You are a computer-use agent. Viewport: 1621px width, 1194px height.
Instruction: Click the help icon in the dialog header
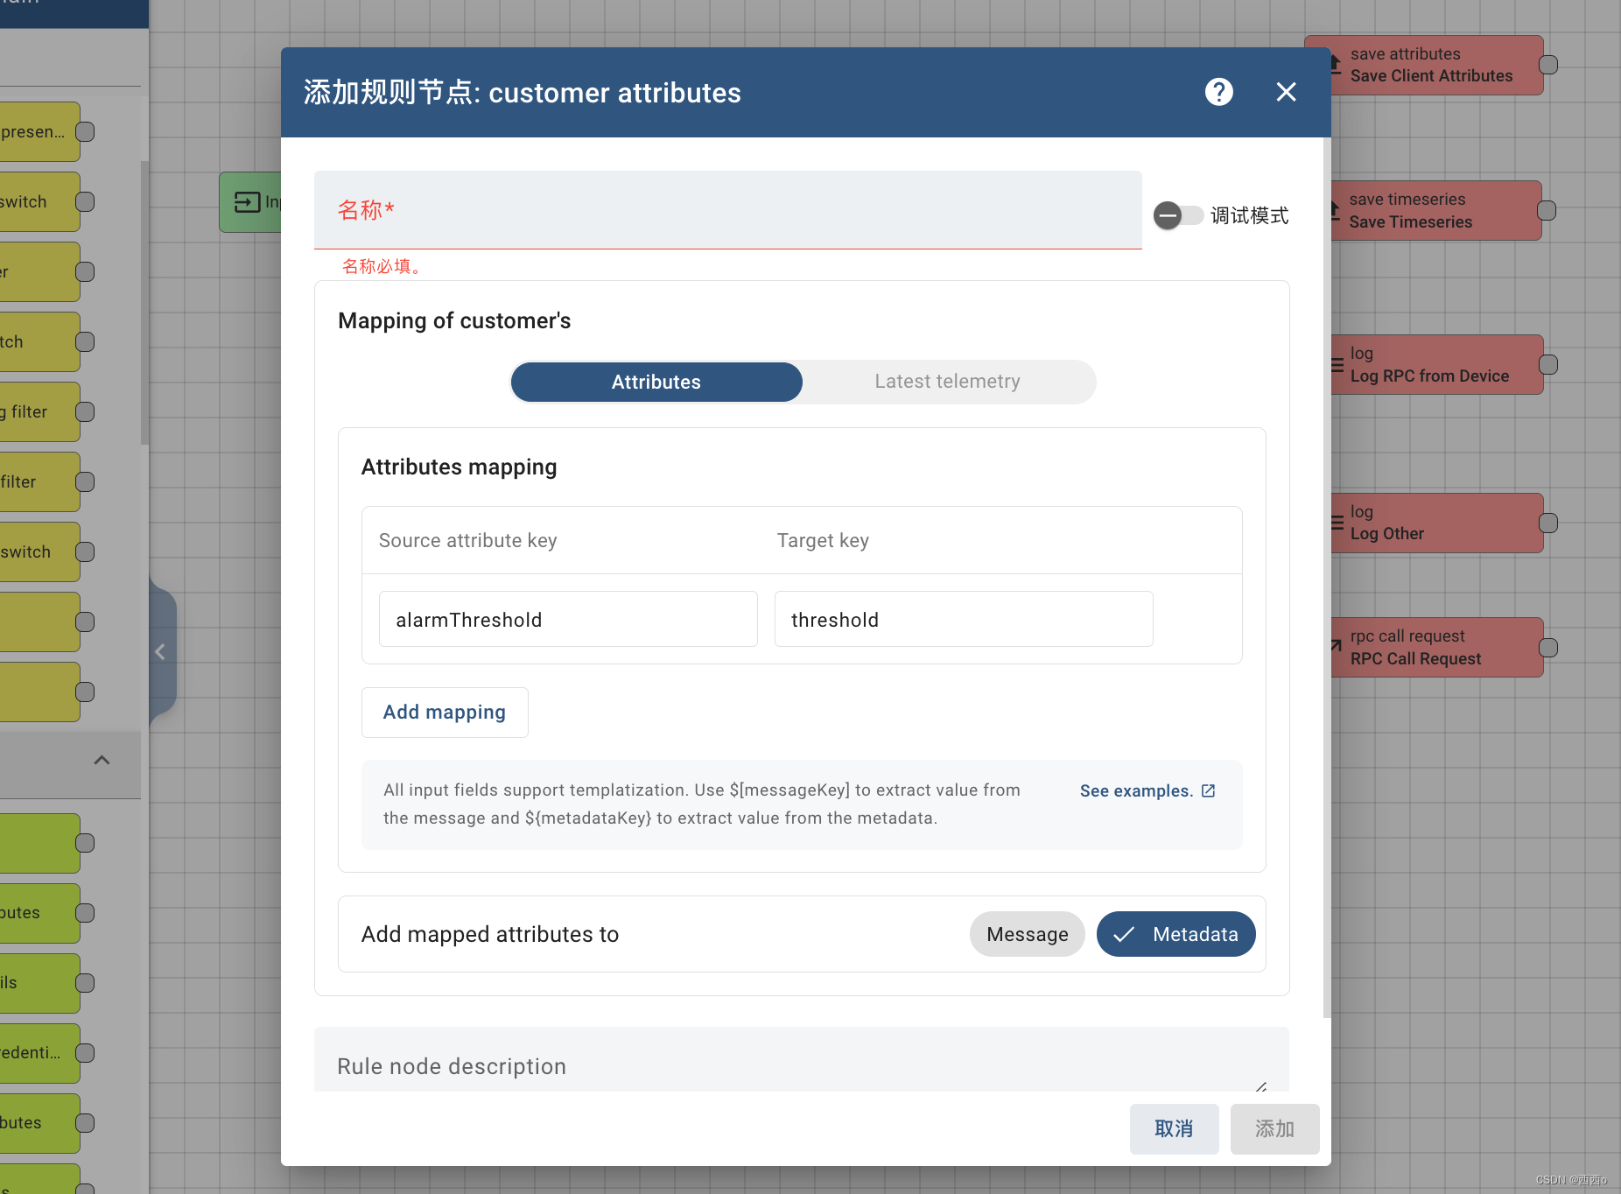[x=1218, y=92]
